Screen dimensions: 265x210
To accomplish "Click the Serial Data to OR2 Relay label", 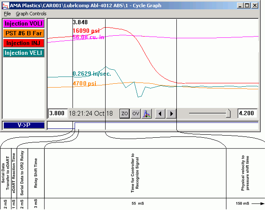I will [22, 173].
